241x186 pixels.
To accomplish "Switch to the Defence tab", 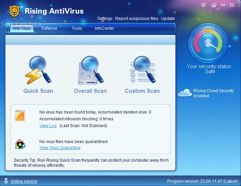I will (x=49, y=28).
